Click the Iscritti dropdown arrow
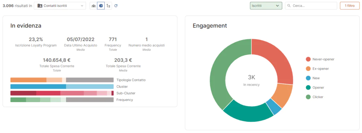362x133 pixels. tap(278, 6)
